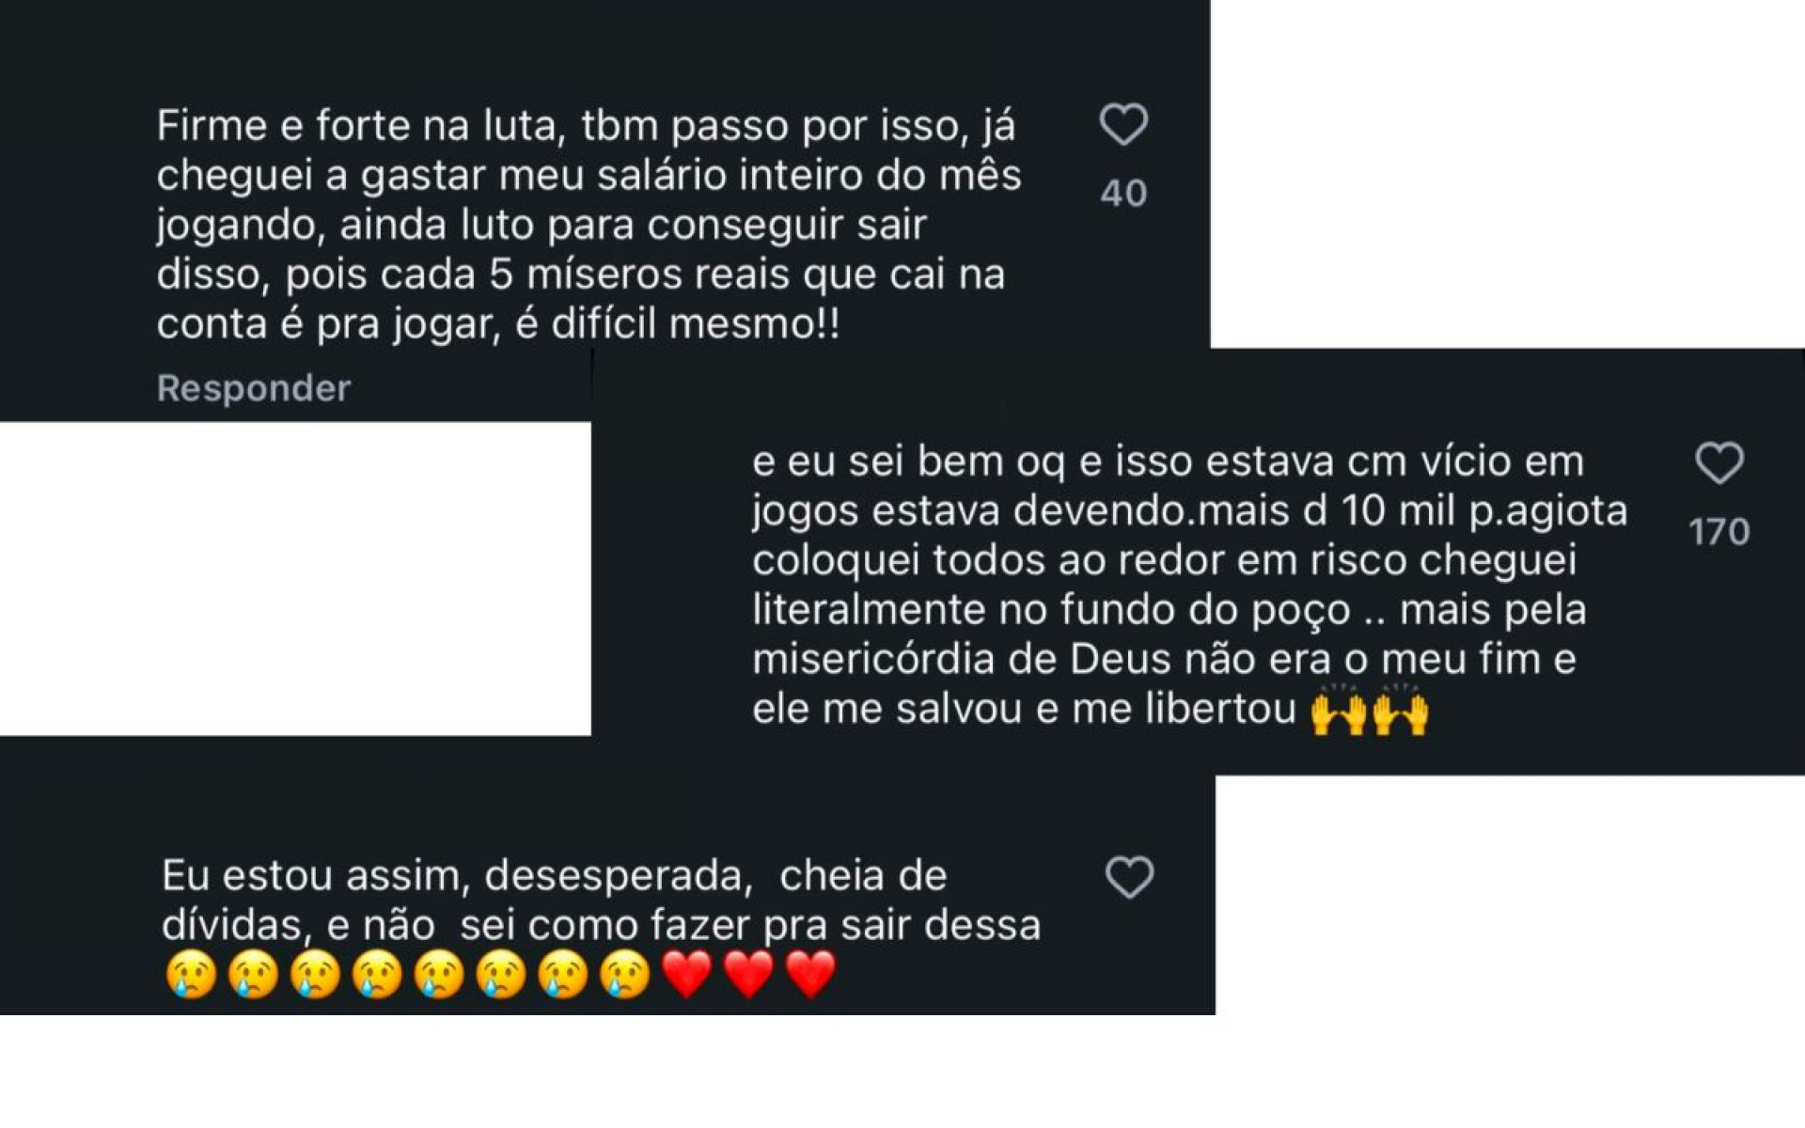The height and width of the screenshot is (1128, 1805).
Task: View the 40 likes count
Action: [1123, 194]
